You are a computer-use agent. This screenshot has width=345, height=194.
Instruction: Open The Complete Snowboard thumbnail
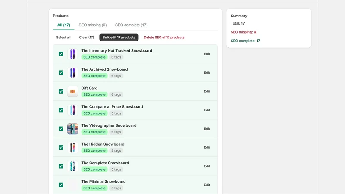tap(72, 166)
